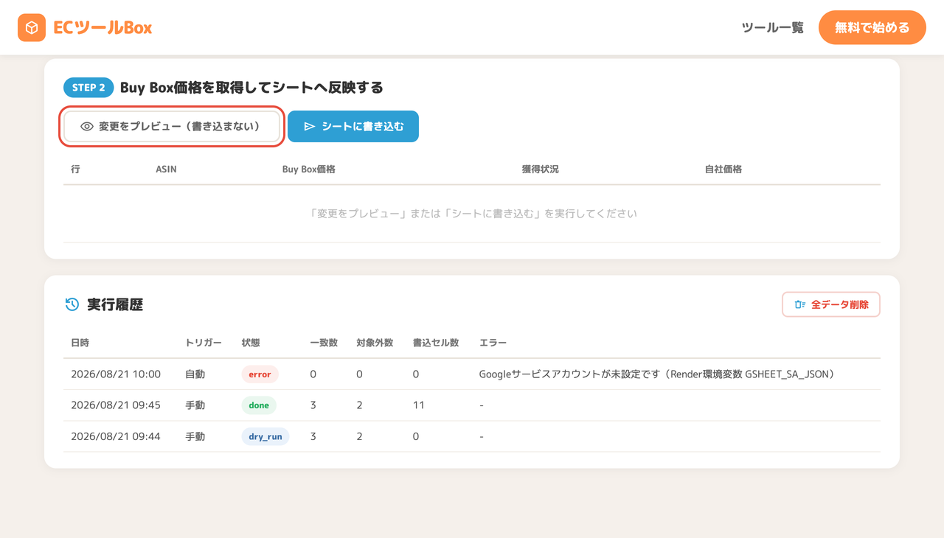The width and height of the screenshot is (944, 538).
Task: Click the history clock icon beside 実行履歴
Action: coord(72,304)
